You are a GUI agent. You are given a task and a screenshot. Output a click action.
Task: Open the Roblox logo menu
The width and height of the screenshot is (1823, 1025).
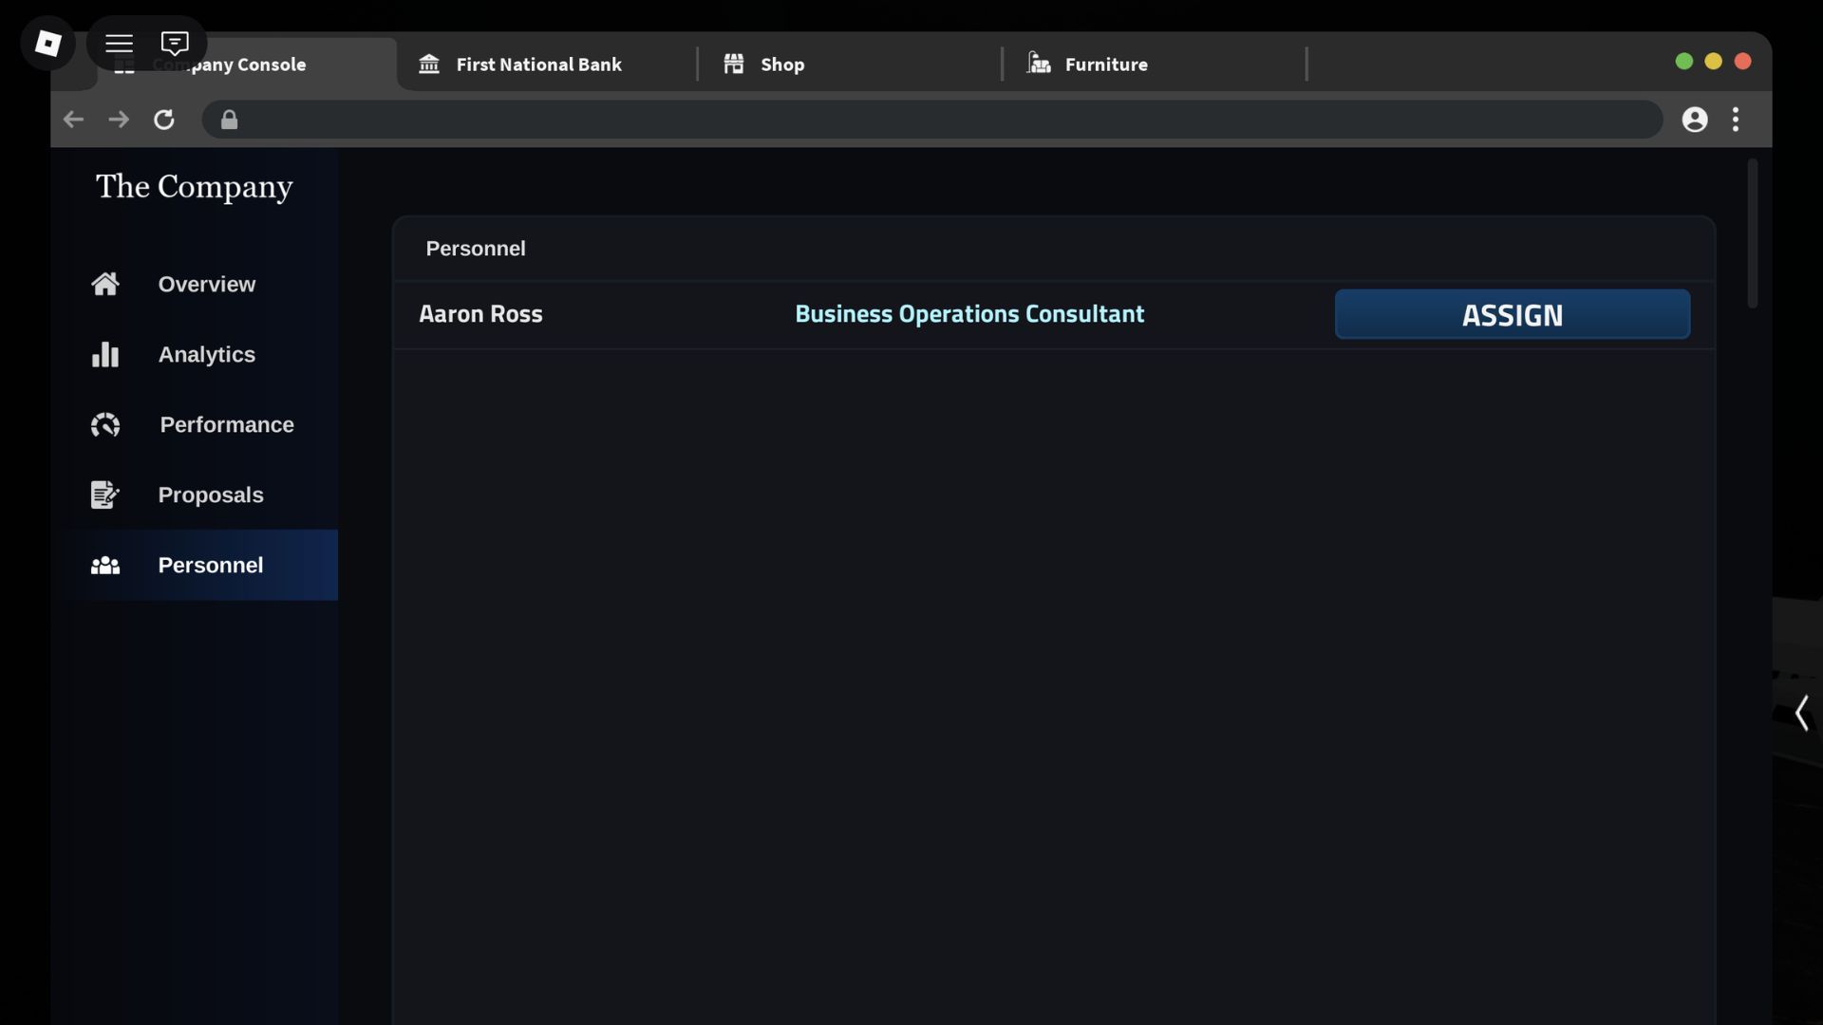pos(47,43)
